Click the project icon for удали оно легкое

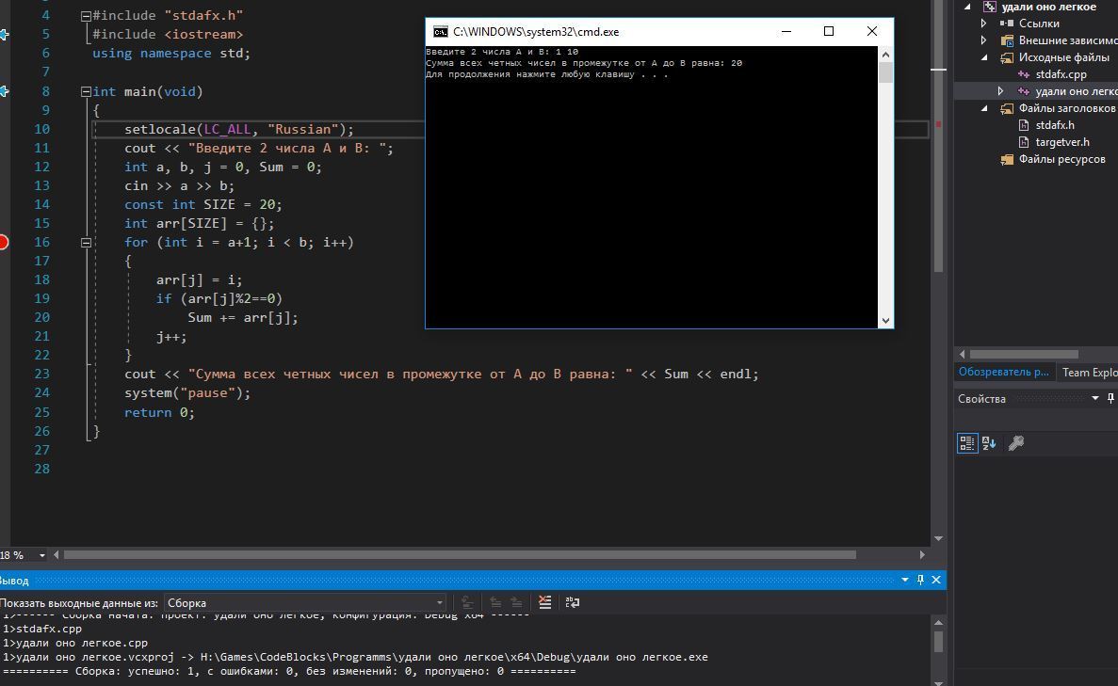click(x=990, y=7)
